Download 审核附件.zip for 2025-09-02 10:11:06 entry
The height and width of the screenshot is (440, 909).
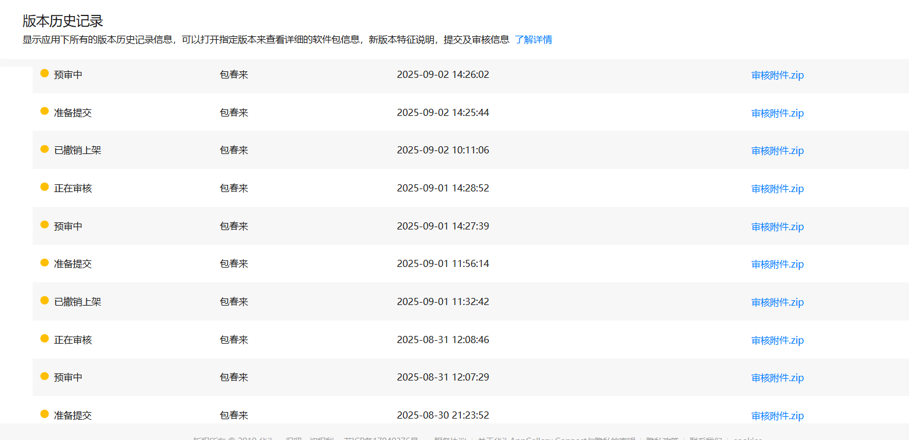pos(777,151)
